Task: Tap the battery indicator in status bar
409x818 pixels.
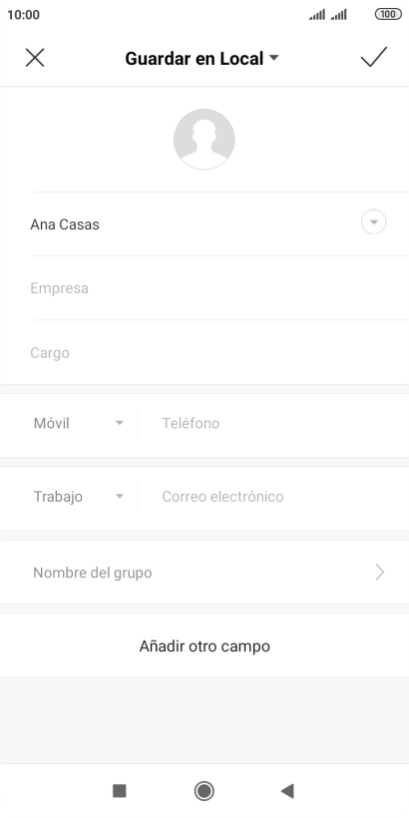Action: [389, 15]
